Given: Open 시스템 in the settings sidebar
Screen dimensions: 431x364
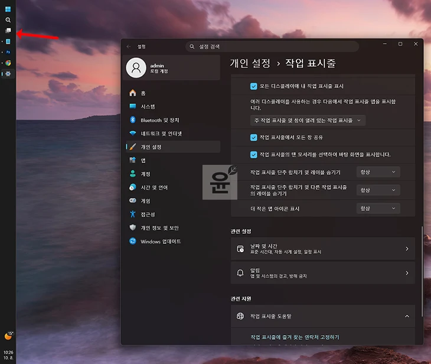Looking at the screenshot, I should pyautogui.click(x=173, y=106).
